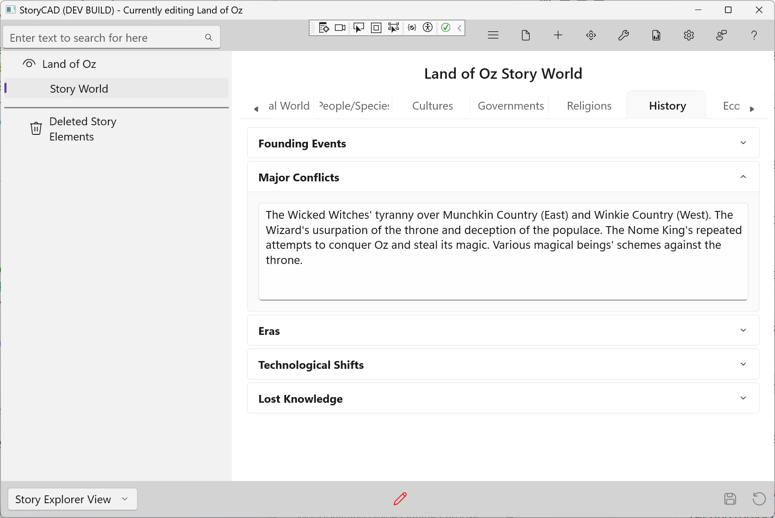Click the search text field
The height and width of the screenshot is (518, 775).
(x=104, y=38)
